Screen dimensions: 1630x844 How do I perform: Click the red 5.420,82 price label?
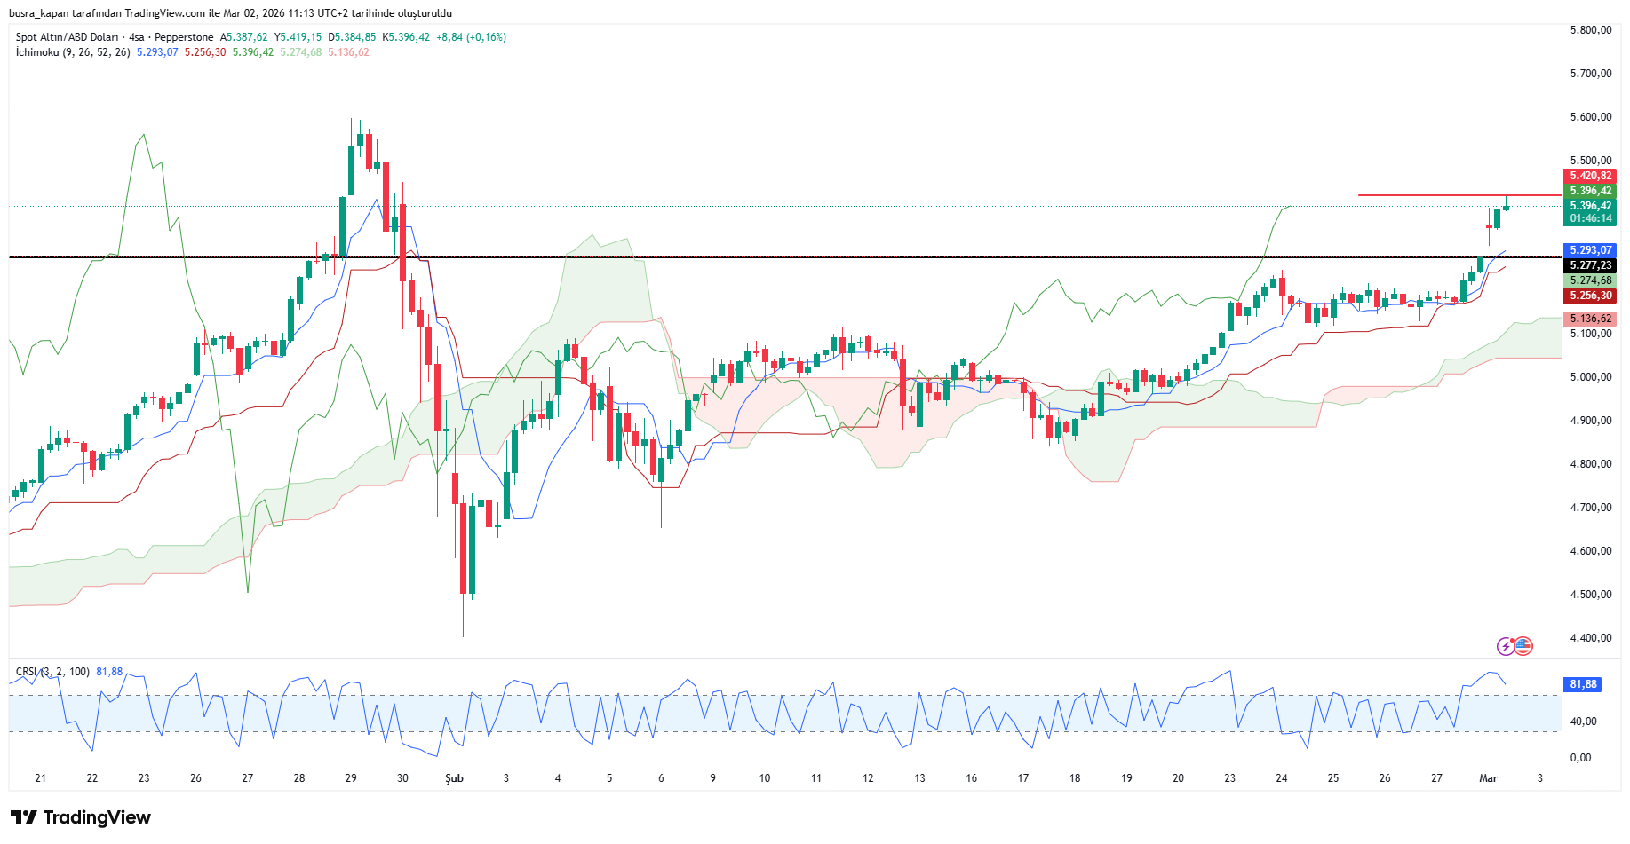point(1589,176)
